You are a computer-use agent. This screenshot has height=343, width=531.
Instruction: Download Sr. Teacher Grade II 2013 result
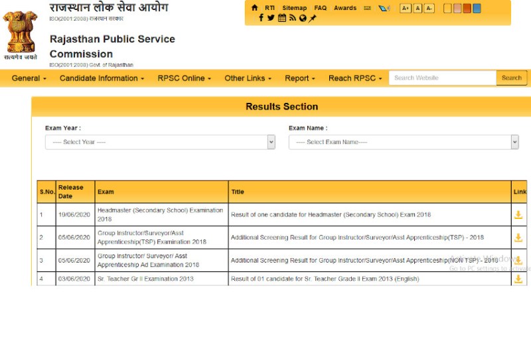(x=518, y=279)
